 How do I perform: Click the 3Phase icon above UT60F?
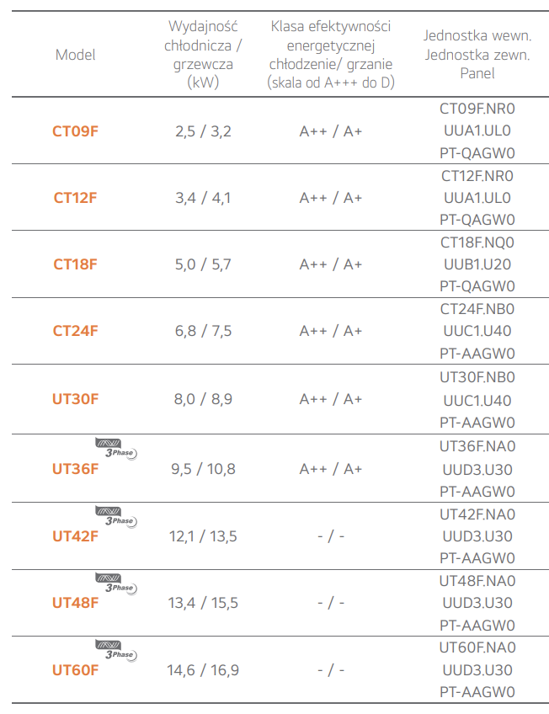tap(116, 651)
